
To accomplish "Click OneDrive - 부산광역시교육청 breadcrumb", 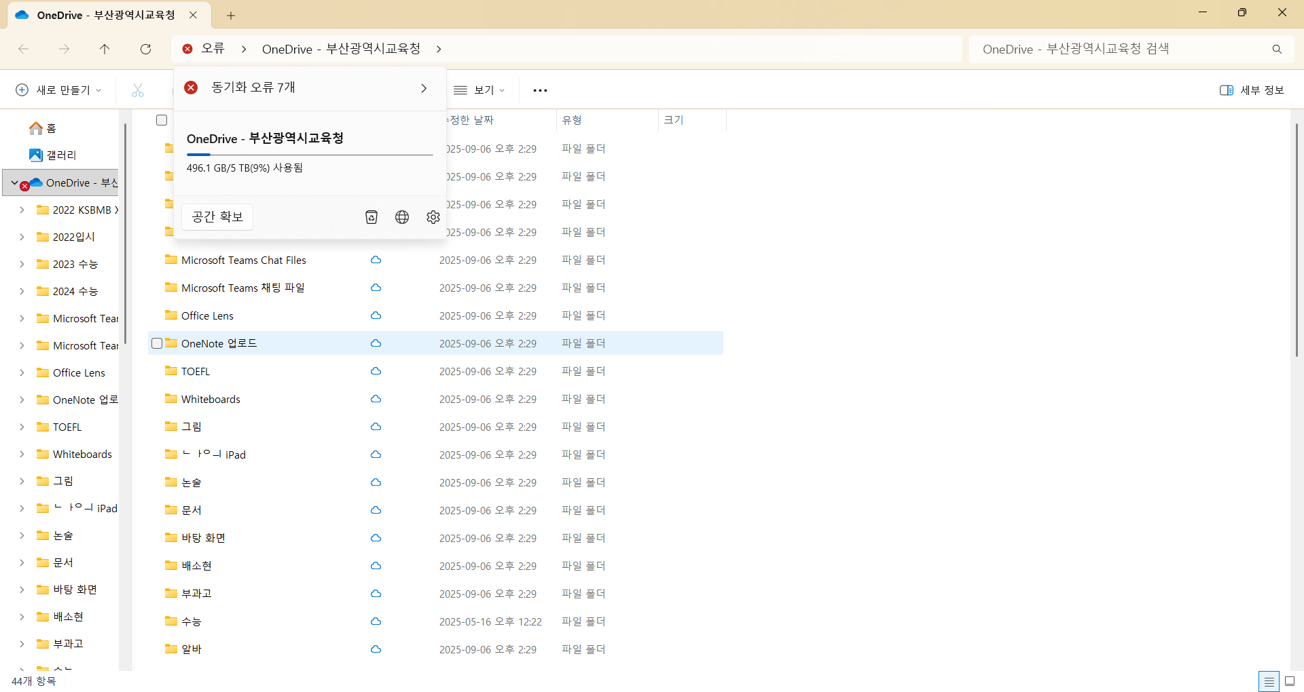I will pos(341,49).
